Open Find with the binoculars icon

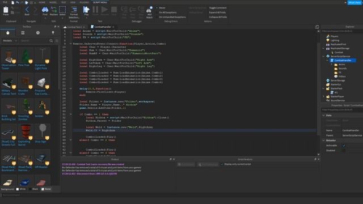tap(45, 11)
